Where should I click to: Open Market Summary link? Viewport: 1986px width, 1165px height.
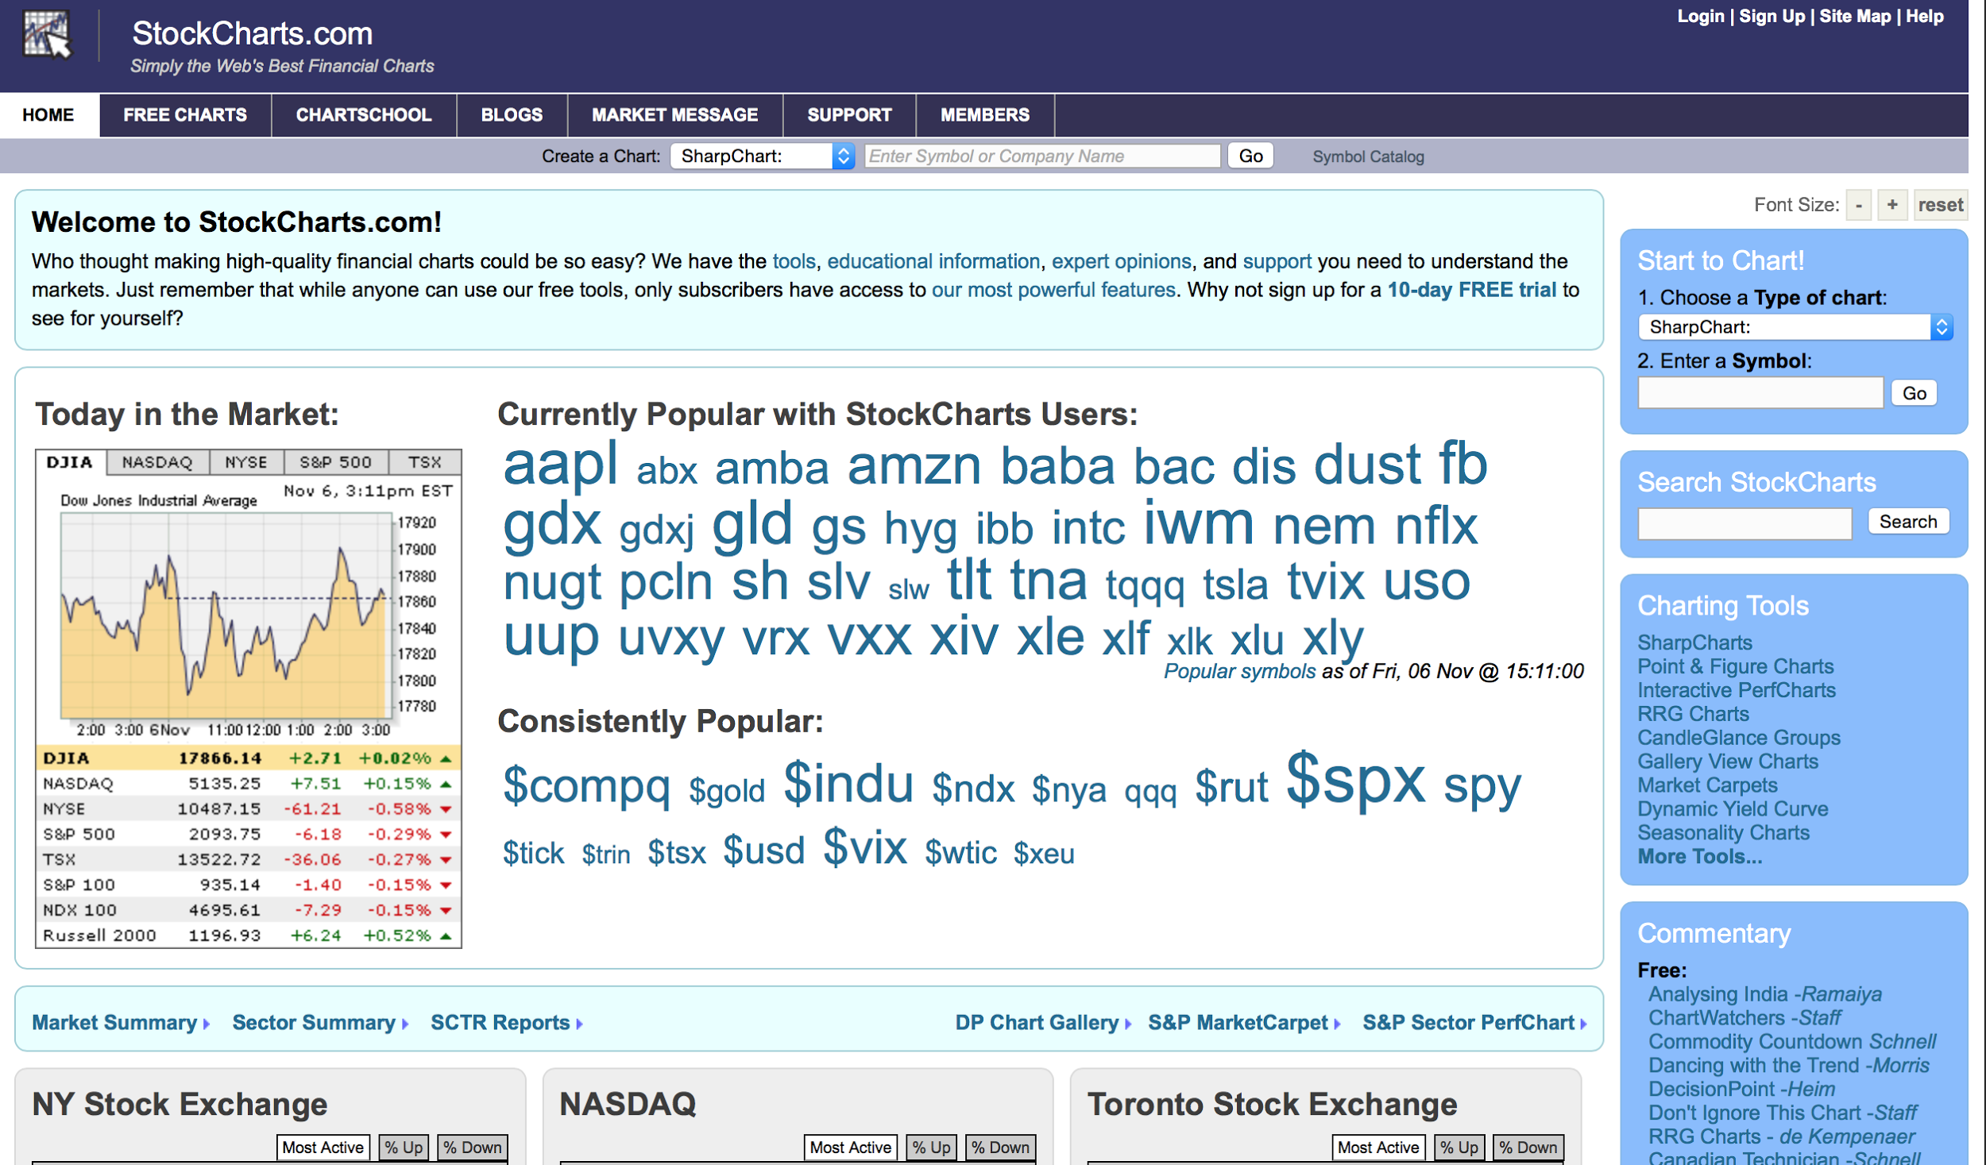click(120, 1023)
